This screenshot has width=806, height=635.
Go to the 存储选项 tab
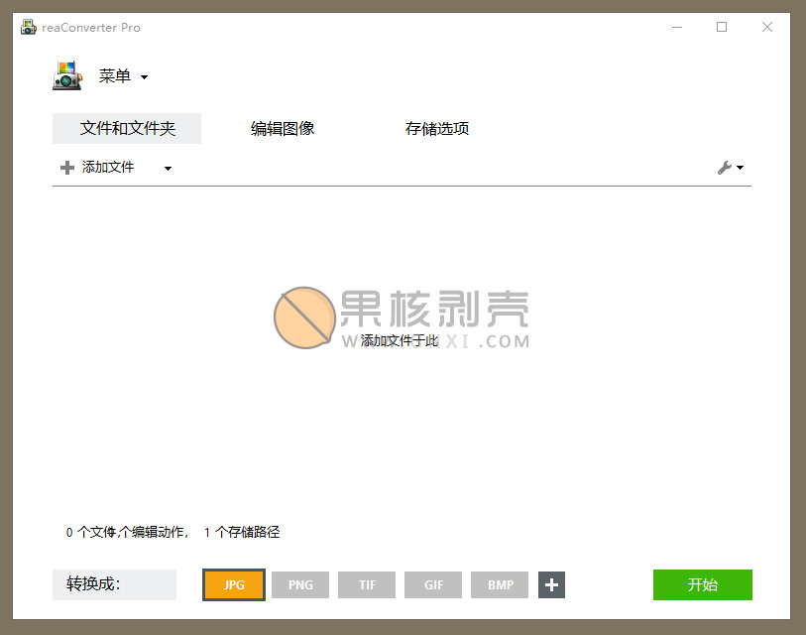(436, 129)
